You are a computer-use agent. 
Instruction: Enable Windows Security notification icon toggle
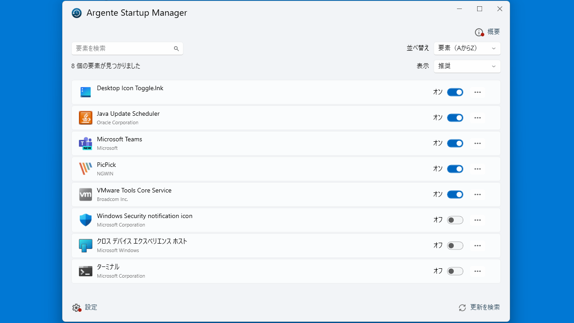coord(455,220)
